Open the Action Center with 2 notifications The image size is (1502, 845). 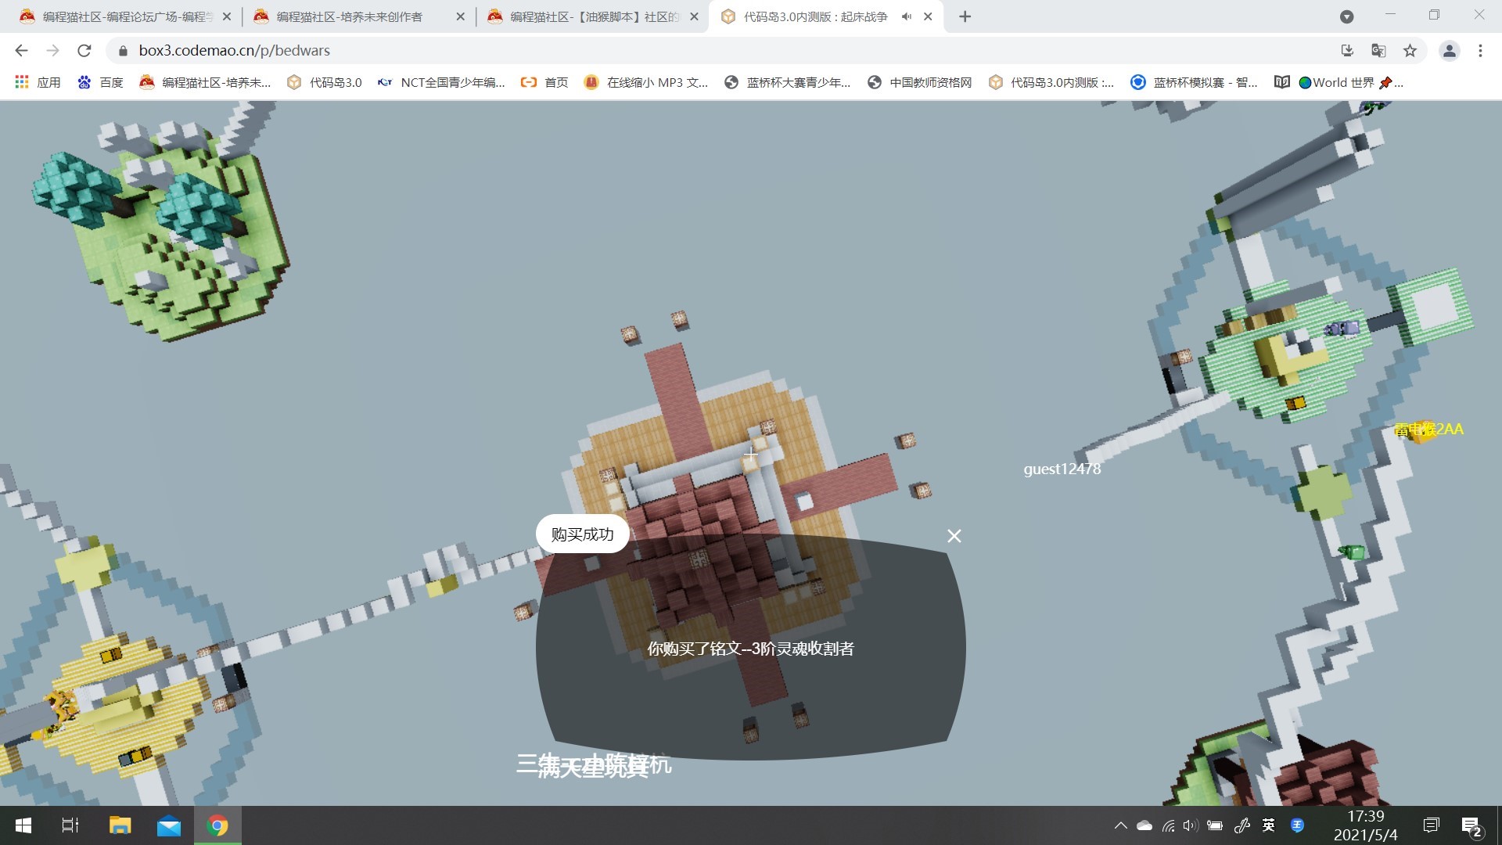1471,825
